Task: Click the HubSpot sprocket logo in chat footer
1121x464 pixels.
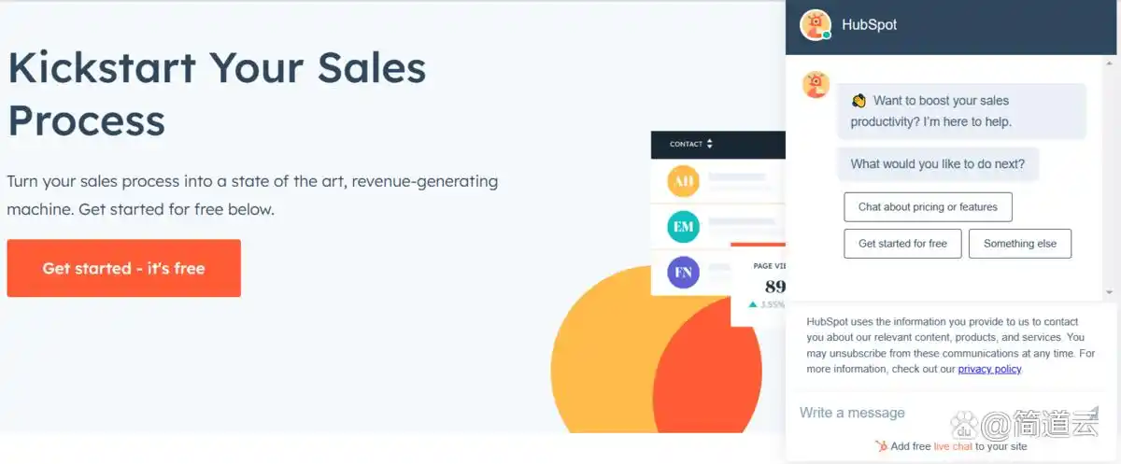Action: click(881, 446)
